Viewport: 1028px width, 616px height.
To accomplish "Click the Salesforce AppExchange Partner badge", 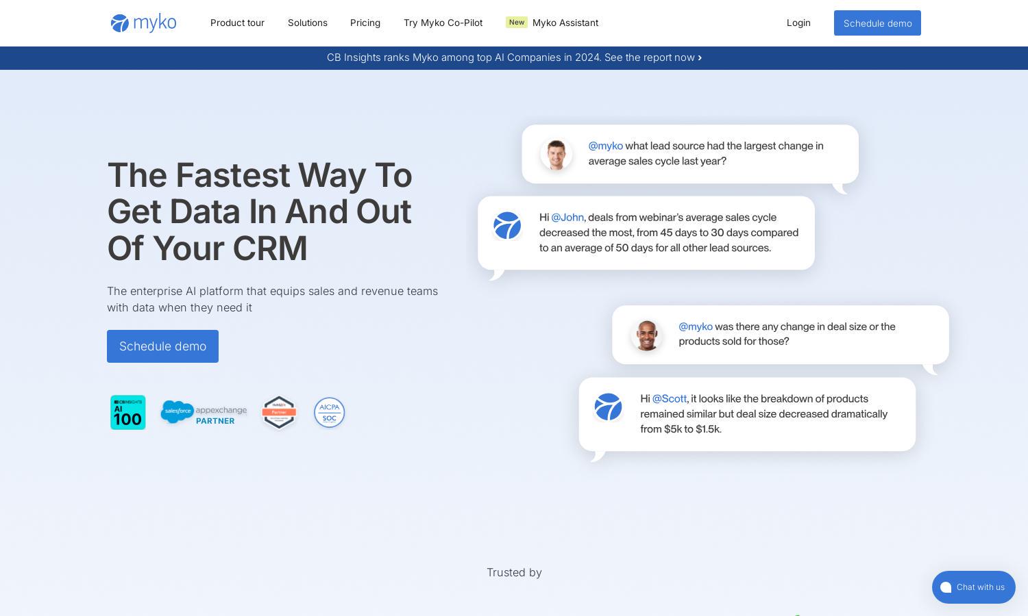I will pos(204,412).
